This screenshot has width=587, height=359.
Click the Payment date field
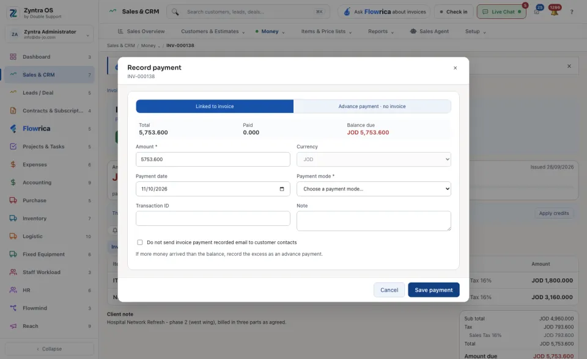(x=213, y=189)
